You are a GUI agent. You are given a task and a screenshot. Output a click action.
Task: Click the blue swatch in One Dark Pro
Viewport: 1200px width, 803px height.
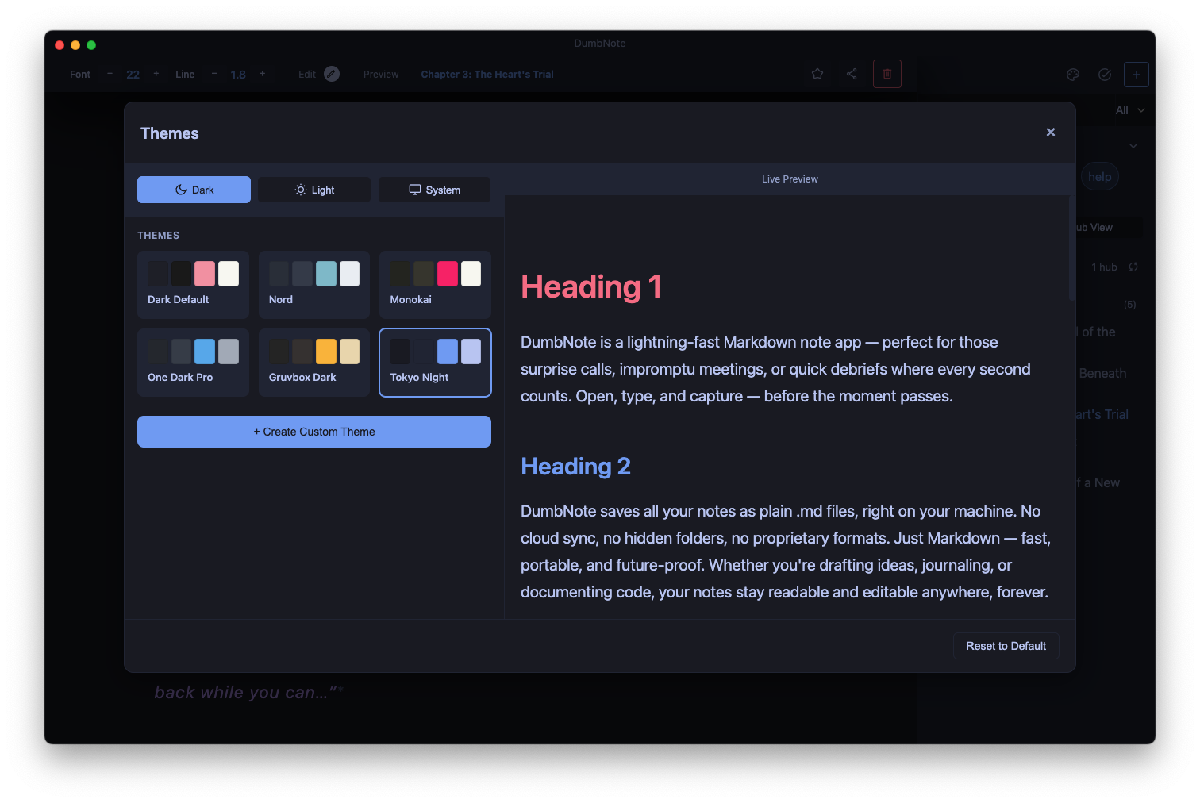point(205,352)
